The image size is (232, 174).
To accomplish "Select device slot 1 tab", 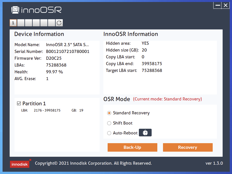I will click(13, 23).
